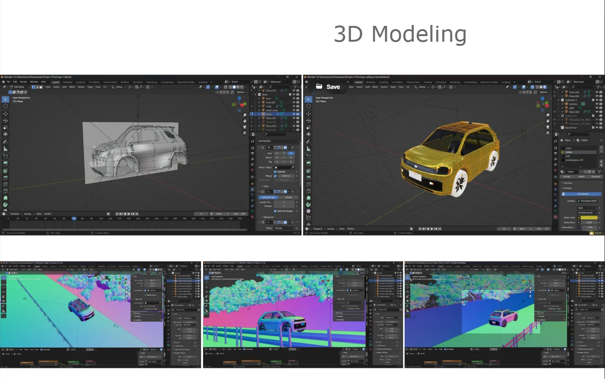Click the Use Nodes button

[x=582, y=194]
